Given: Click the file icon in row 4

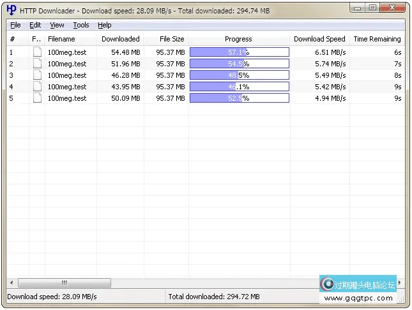Looking at the screenshot, I should pyautogui.click(x=37, y=87).
